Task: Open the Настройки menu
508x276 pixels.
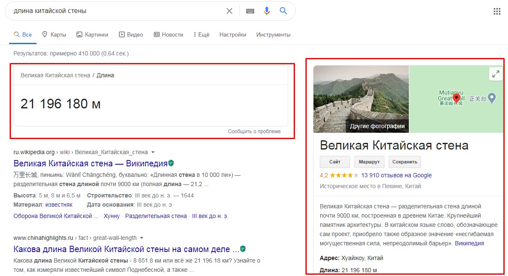Action: pos(232,34)
